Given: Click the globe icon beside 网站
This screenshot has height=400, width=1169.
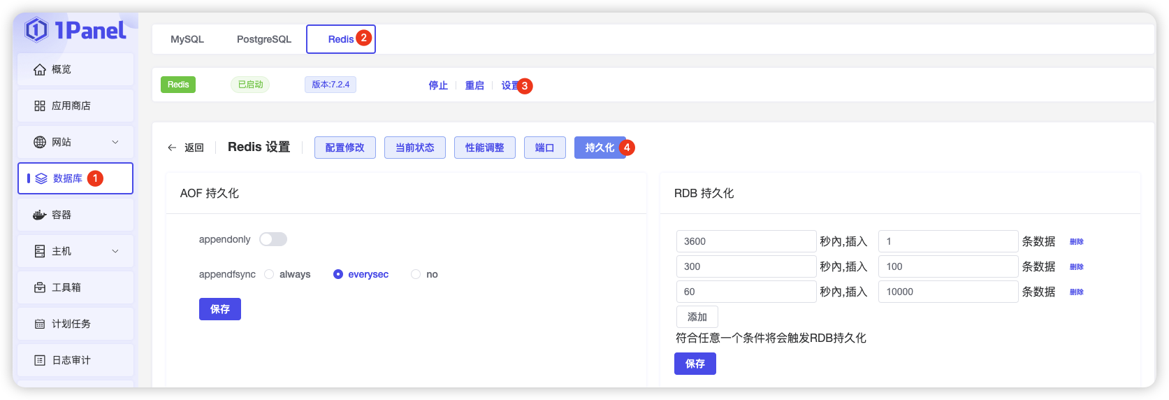Looking at the screenshot, I should click(40, 142).
